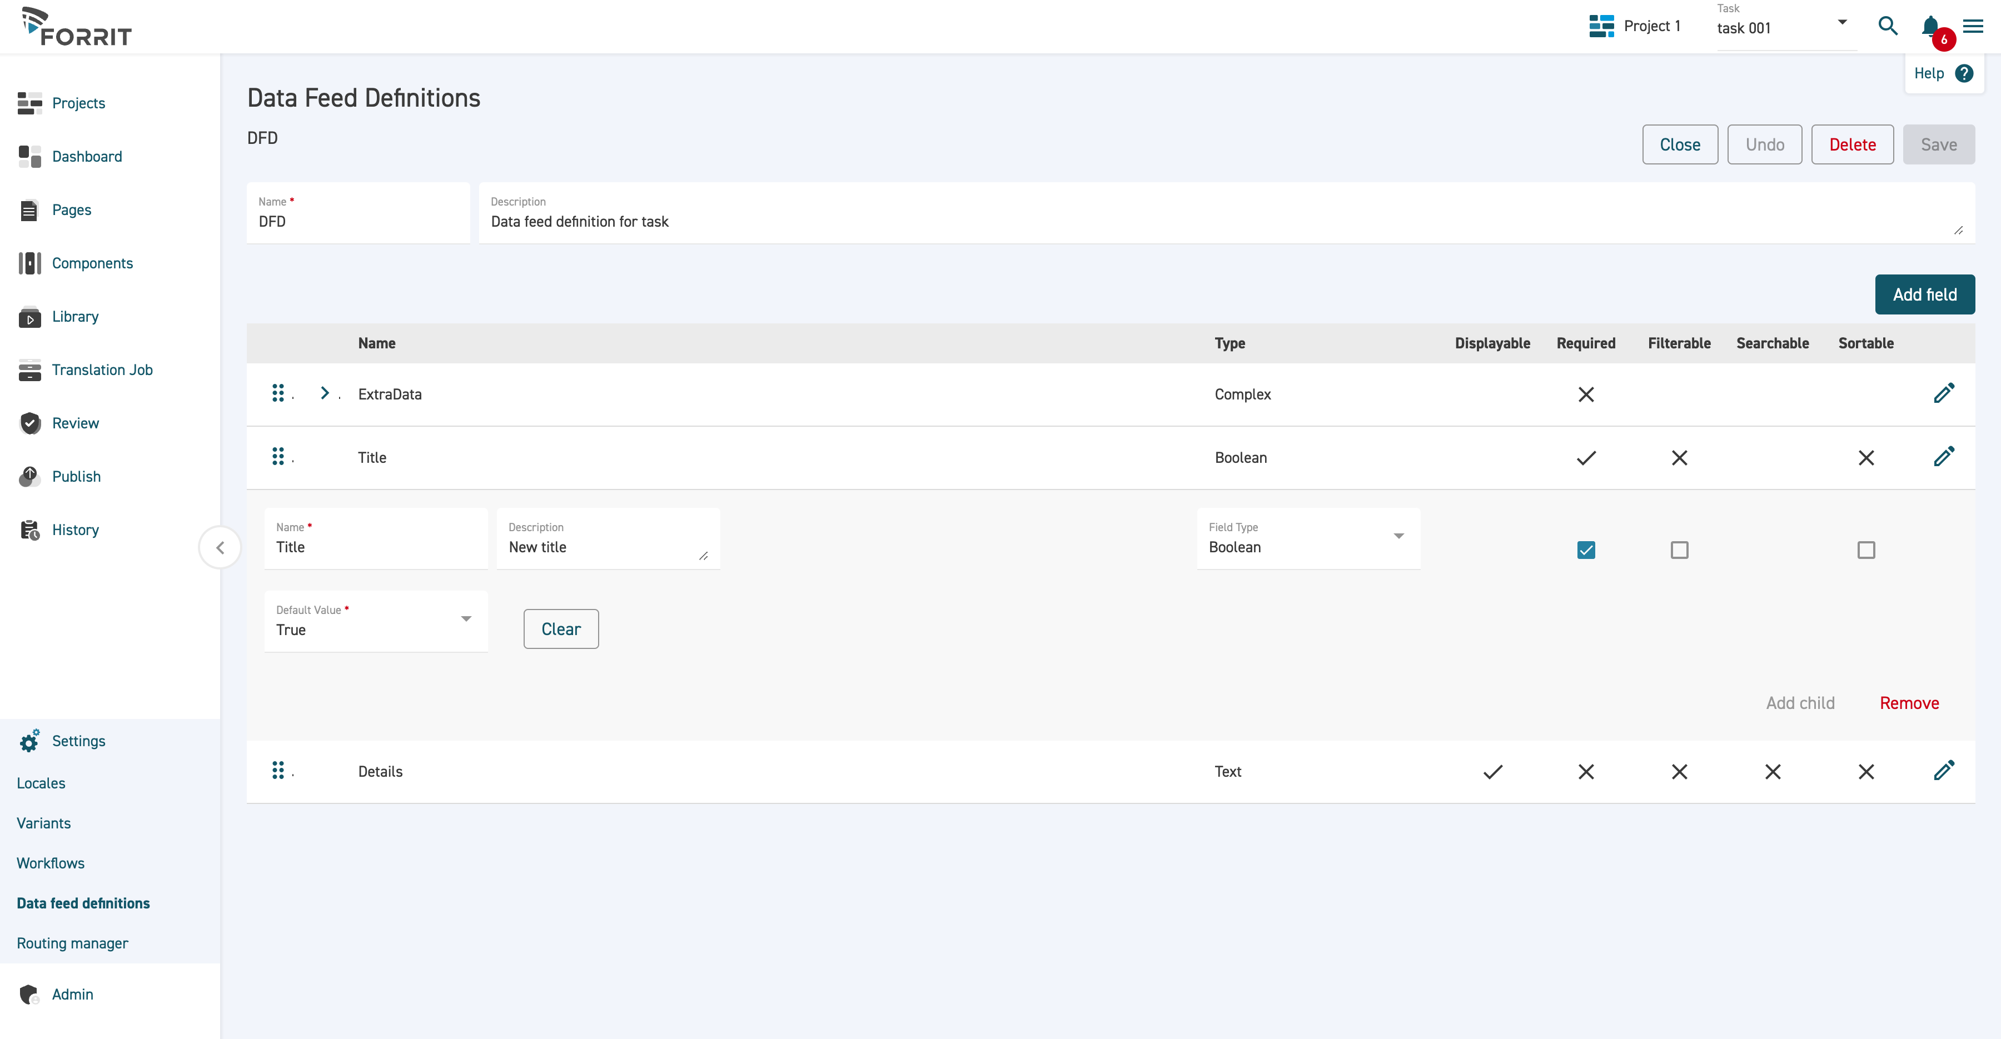Click the Project 1 icon in header
This screenshot has height=1039, width=2001.
pos(1601,27)
